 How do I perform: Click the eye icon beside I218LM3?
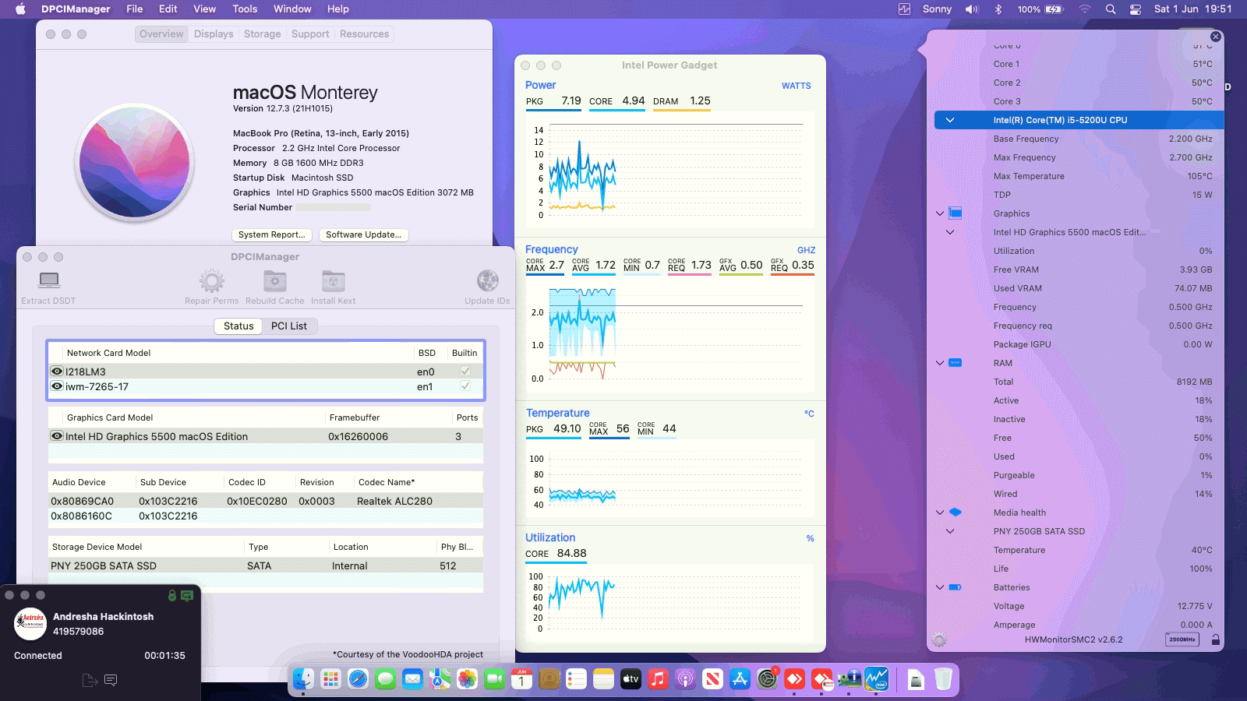(x=57, y=372)
